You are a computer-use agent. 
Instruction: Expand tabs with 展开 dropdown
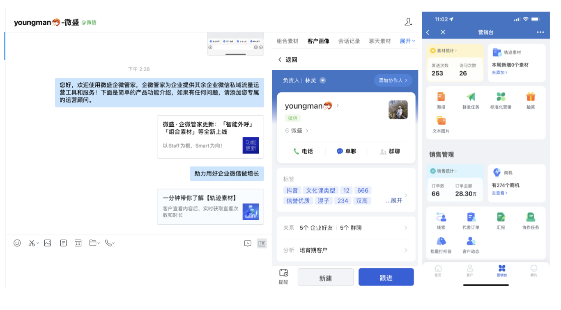point(407,41)
